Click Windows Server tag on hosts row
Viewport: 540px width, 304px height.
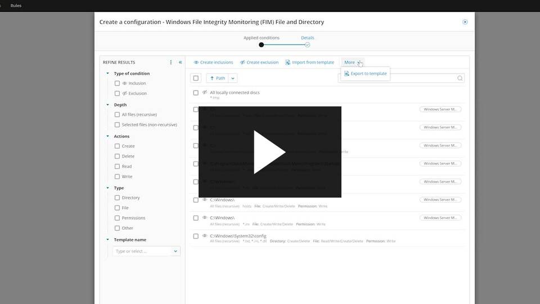440,200
